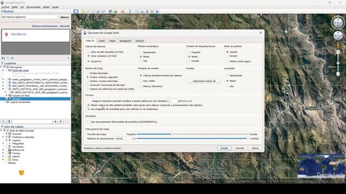This screenshot has height=194, width=346.
Task: Click the print results icon below search
Action: coord(12,58)
